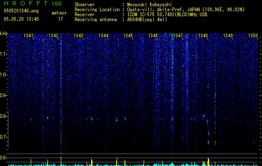Click the Receiving antenna label
Viewport: 262px width, 166px height.
(96, 20)
